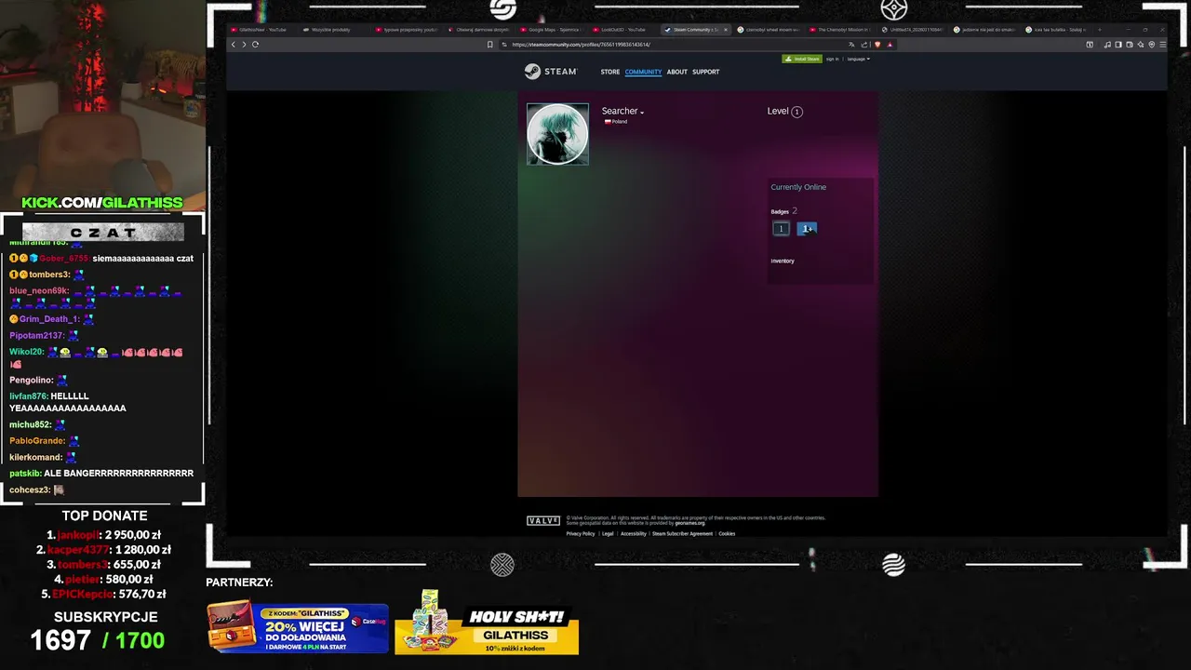Click the chat message from patskib
This screenshot has height=670, width=1191.
101,474
